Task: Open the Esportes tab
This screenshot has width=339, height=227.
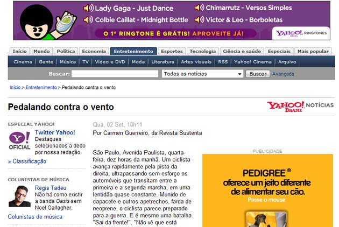Action: click(x=172, y=51)
